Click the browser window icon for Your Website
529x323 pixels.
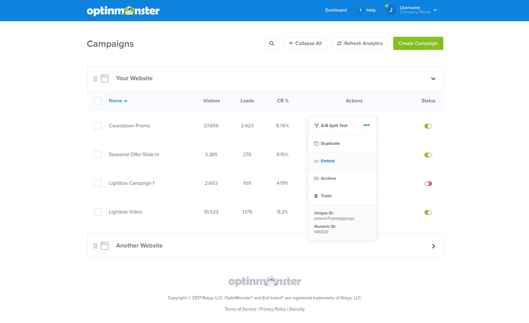coord(105,78)
